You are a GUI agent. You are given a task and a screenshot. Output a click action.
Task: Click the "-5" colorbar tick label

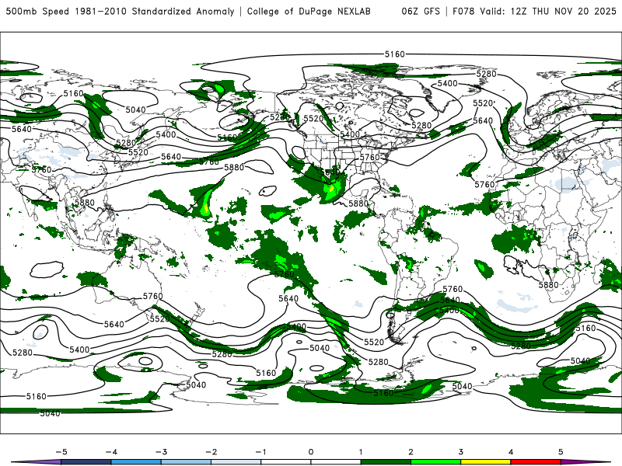(61, 452)
